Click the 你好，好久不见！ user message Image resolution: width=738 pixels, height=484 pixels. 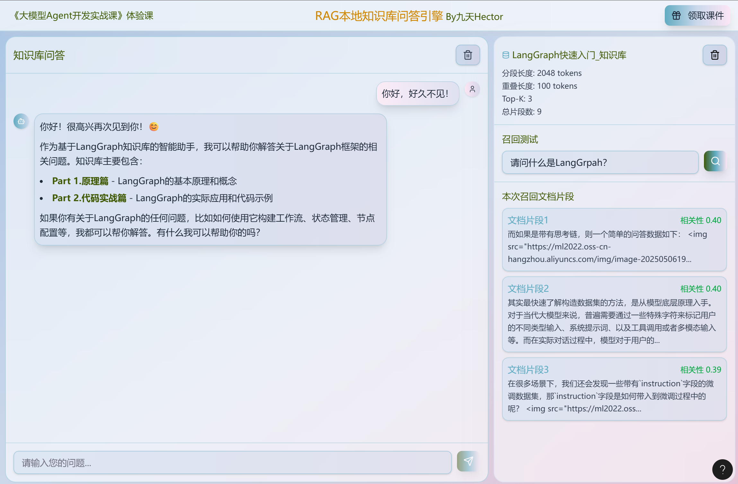417,94
